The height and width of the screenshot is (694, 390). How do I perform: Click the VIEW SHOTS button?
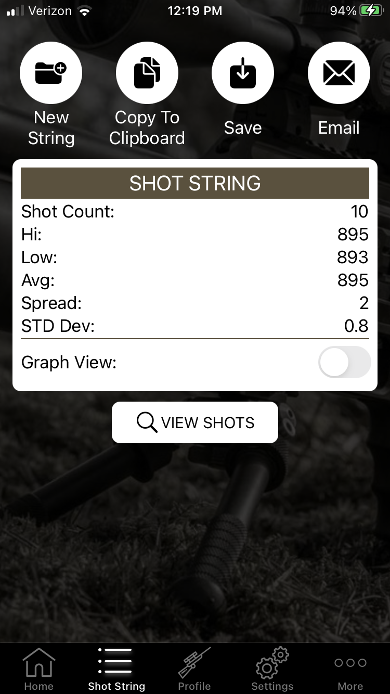pyautogui.click(x=195, y=422)
